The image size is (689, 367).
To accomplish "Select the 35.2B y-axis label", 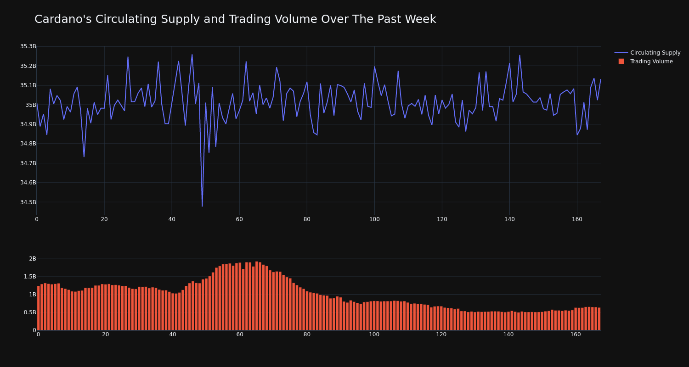I will (28, 66).
